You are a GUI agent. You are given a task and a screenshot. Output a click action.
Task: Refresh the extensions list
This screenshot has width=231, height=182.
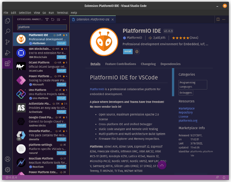click(x=52, y=19)
